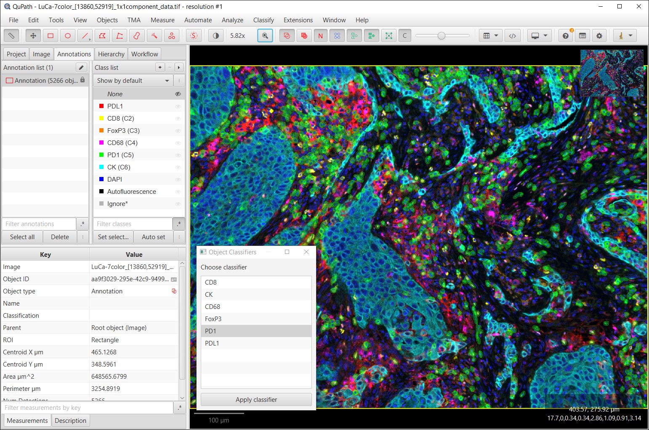Screen dimensions: 649x430
Task: Toggle Zoom to fit button
Action: 265,36
